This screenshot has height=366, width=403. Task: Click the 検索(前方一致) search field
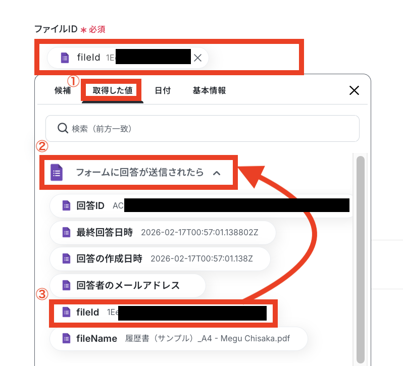203,128
